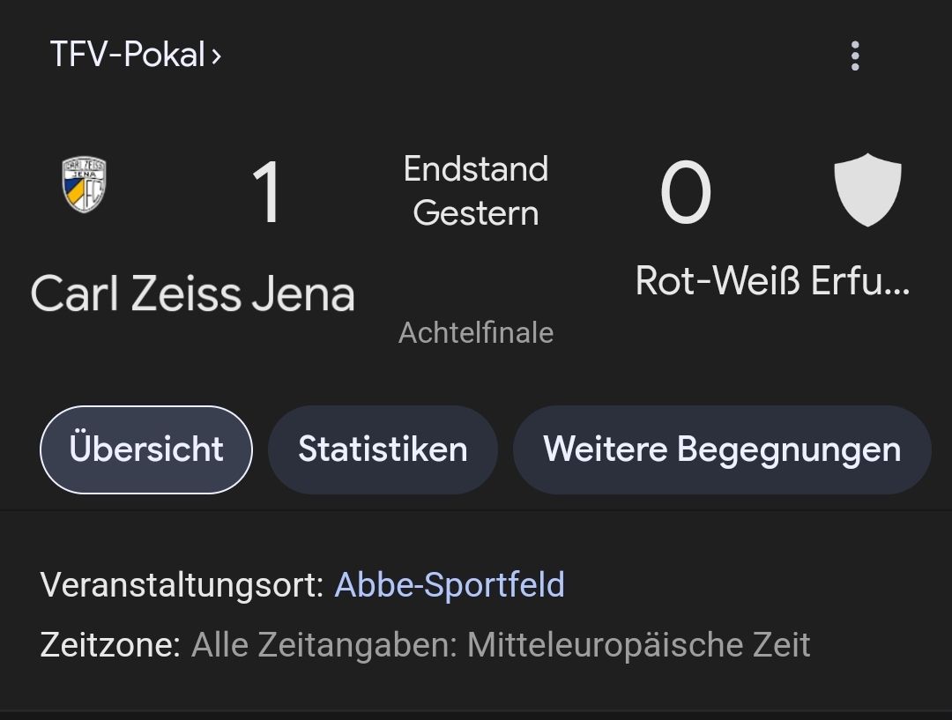
Task: Open the TFV-Pokal competition heading
Action: tap(128, 55)
